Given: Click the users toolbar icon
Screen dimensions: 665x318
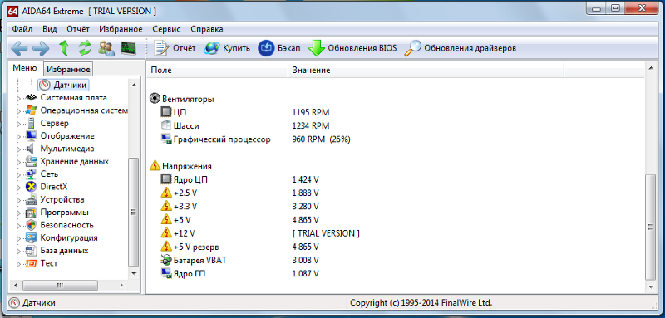Looking at the screenshot, I should [x=106, y=48].
